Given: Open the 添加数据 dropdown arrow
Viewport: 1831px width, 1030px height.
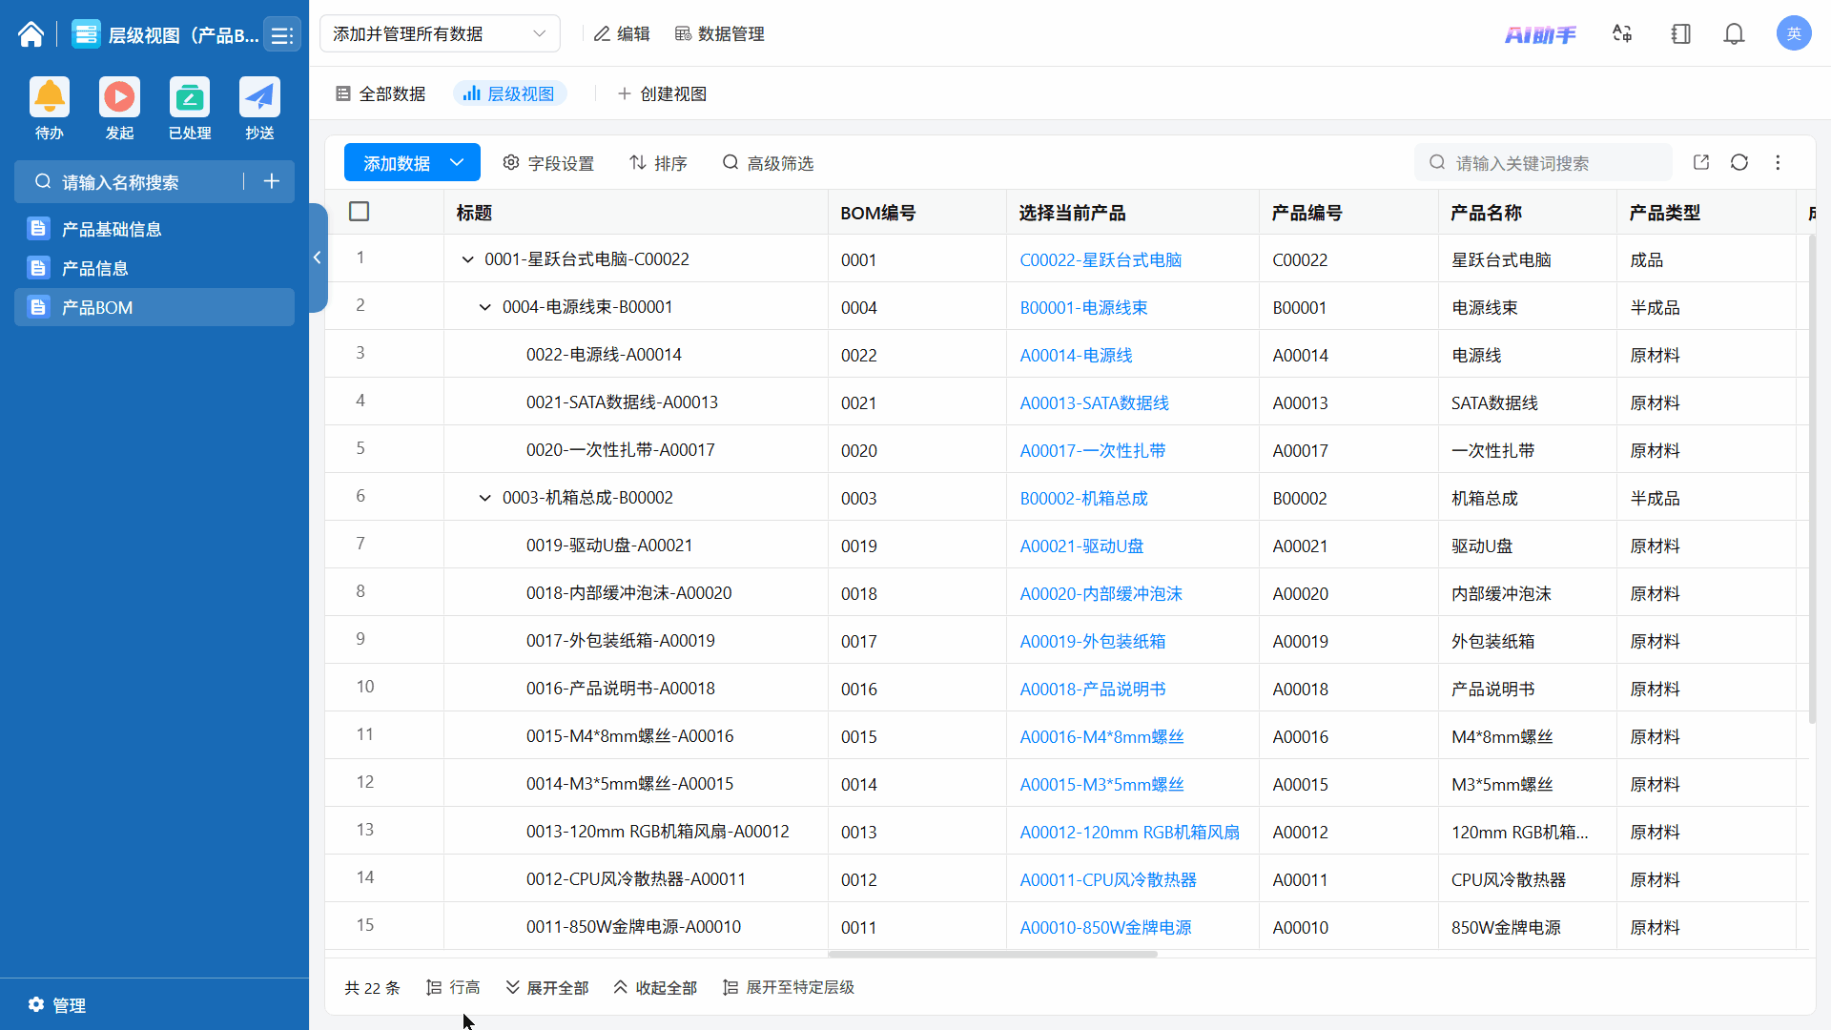Looking at the screenshot, I should pyautogui.click(x=458, y=163).
